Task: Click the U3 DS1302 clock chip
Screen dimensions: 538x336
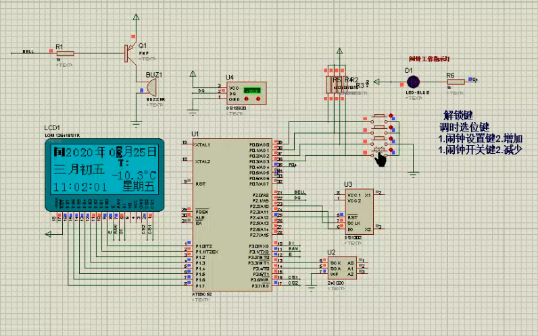Action: tap(360, 211)
